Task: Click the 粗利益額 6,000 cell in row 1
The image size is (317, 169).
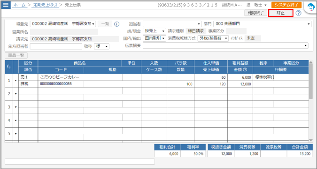Action: click(240, 77)
